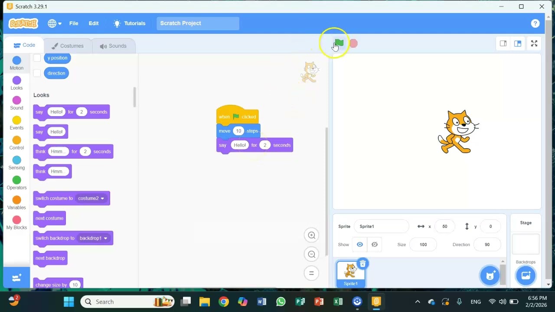Open the language globe menu
This screenshot has height=312, width=555.
(x=55, y=23)
